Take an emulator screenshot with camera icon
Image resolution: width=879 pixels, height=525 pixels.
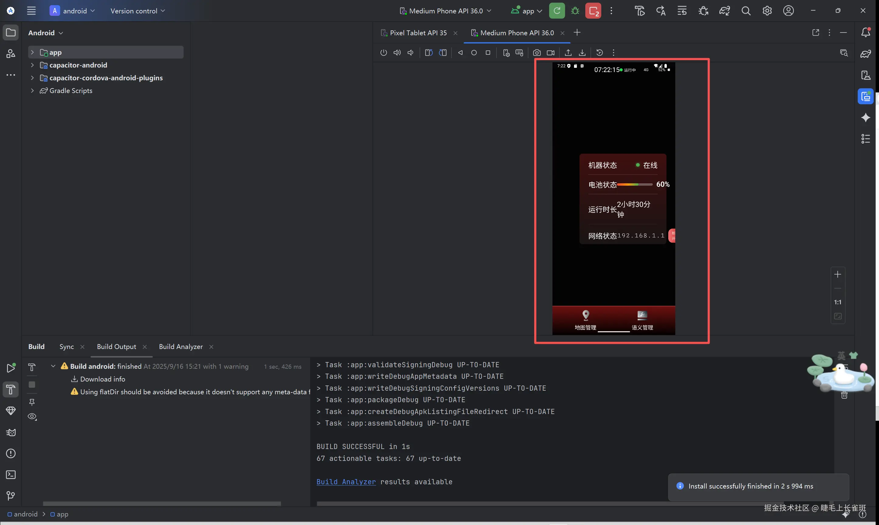coord(537,53)
